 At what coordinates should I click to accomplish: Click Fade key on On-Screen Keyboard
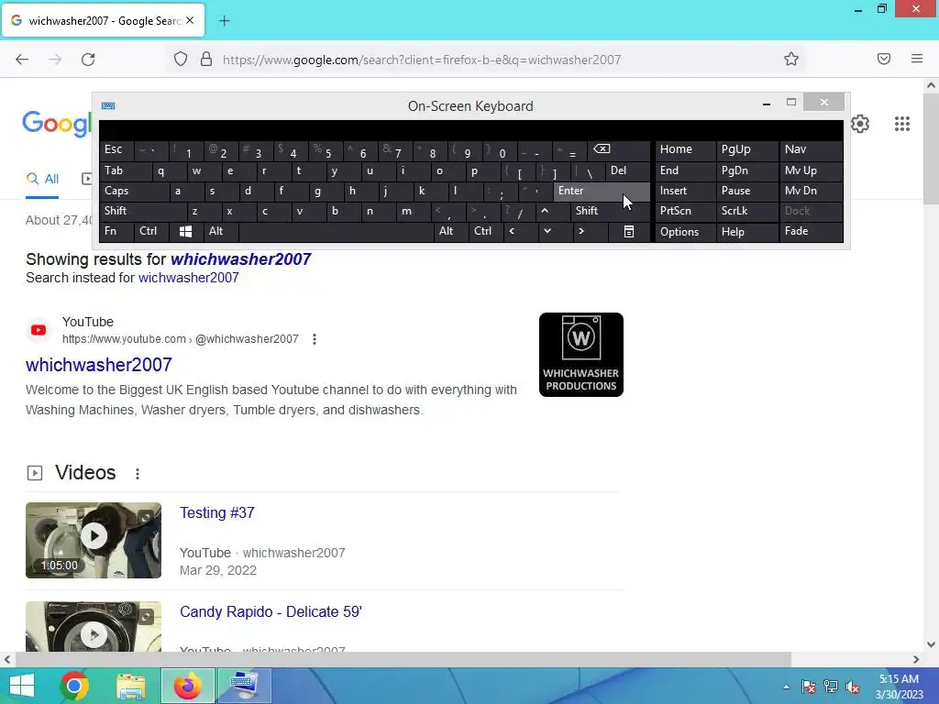[811, 232]
